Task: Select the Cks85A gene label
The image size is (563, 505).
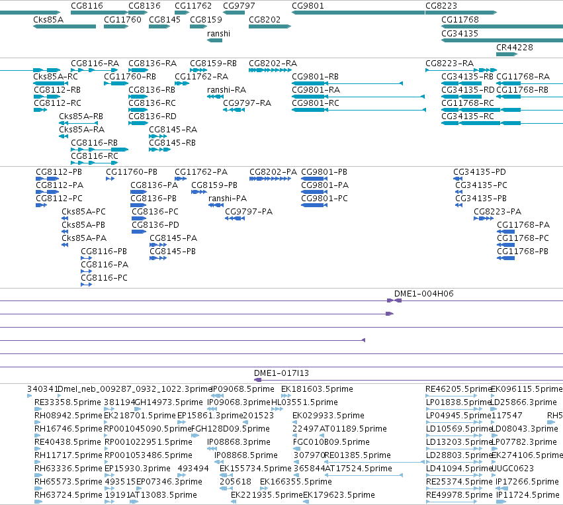Action: point(48,19)
